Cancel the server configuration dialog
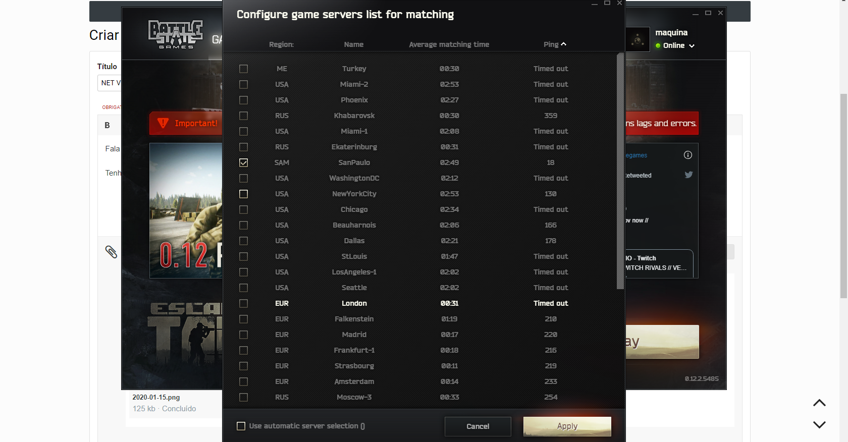 pos(478,426)
